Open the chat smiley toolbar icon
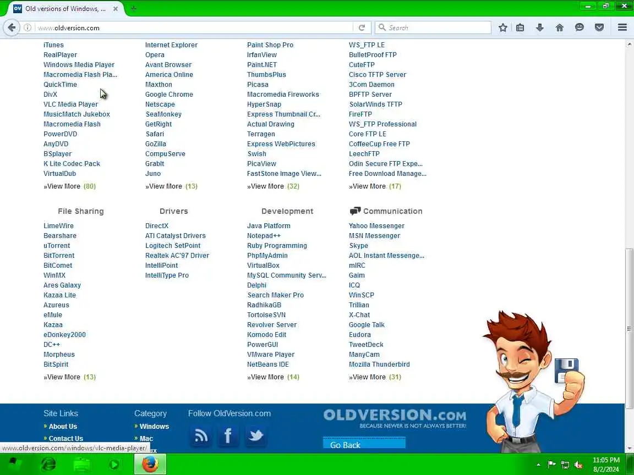The image size is (634, 475). pos(579,27)
